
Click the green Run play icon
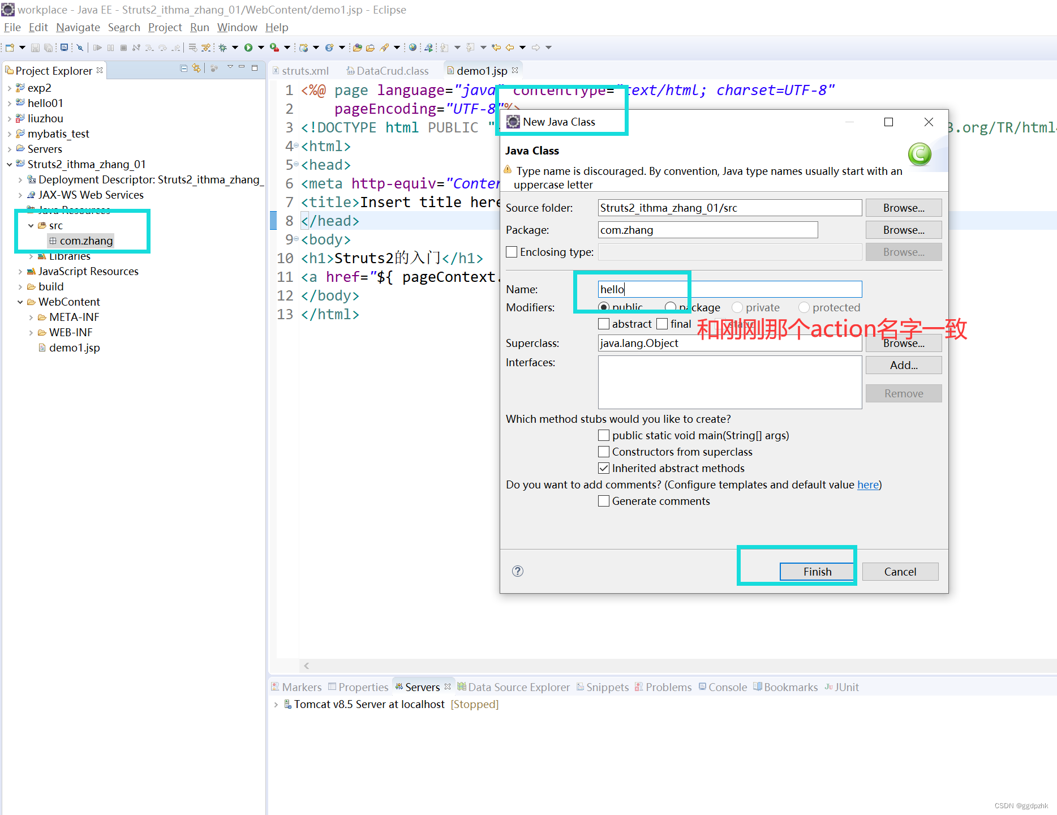point(248,48)
